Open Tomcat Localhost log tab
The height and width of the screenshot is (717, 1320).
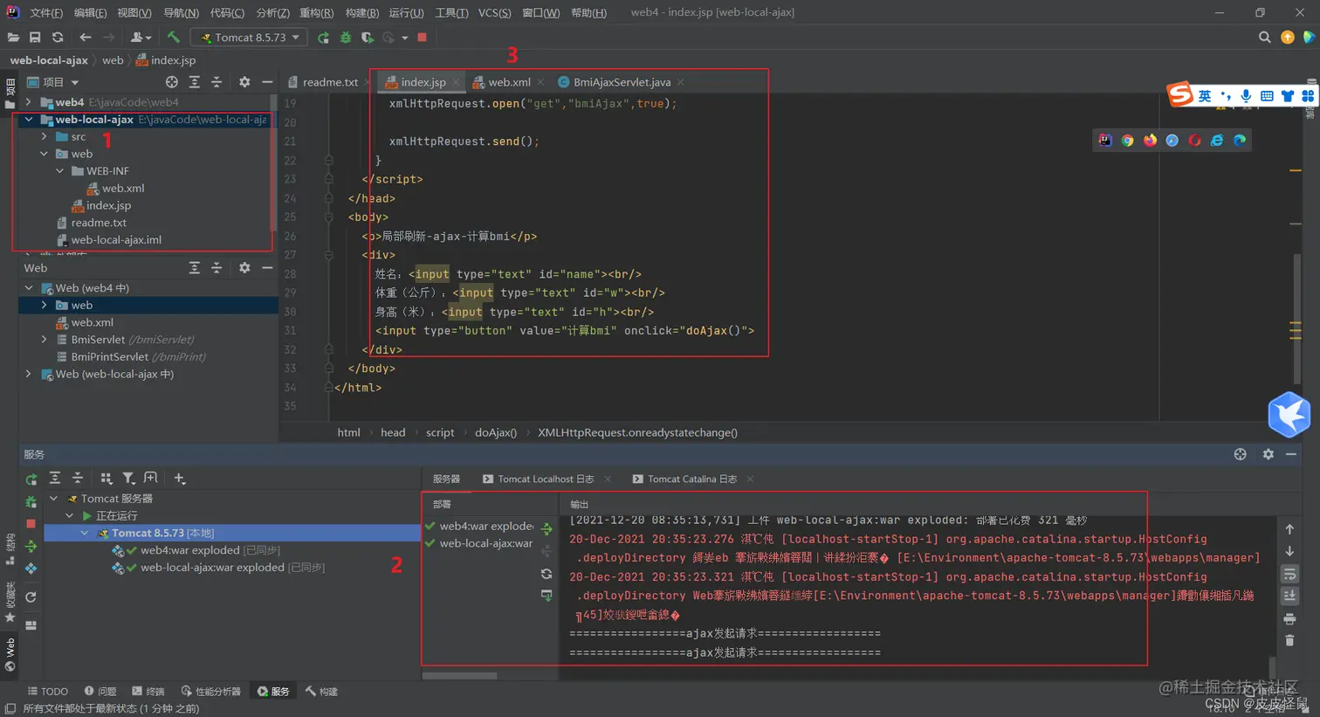(546, 479)
